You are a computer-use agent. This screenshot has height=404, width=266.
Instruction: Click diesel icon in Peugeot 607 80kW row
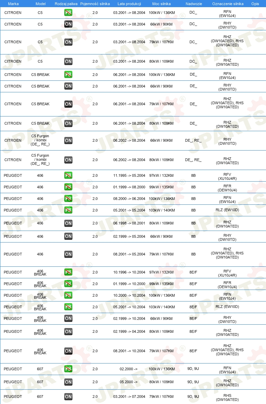(68, 382)
